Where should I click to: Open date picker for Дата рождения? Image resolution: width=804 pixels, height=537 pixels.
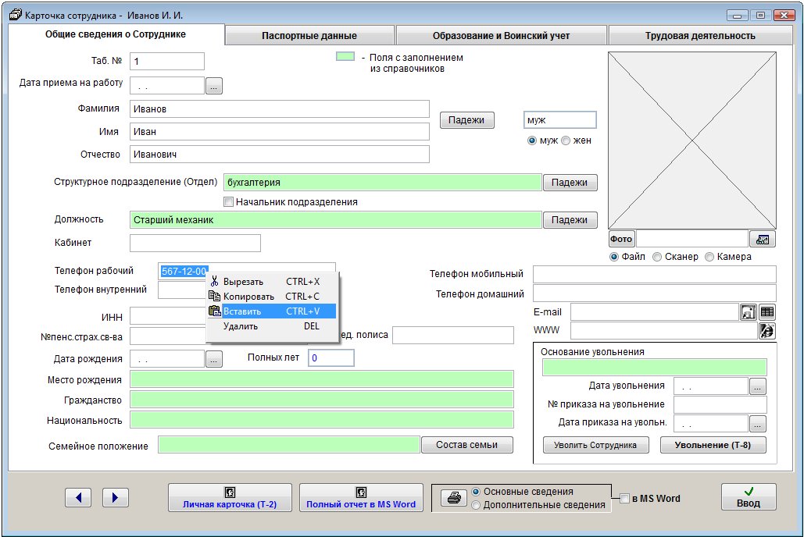(x=214, y=359)
